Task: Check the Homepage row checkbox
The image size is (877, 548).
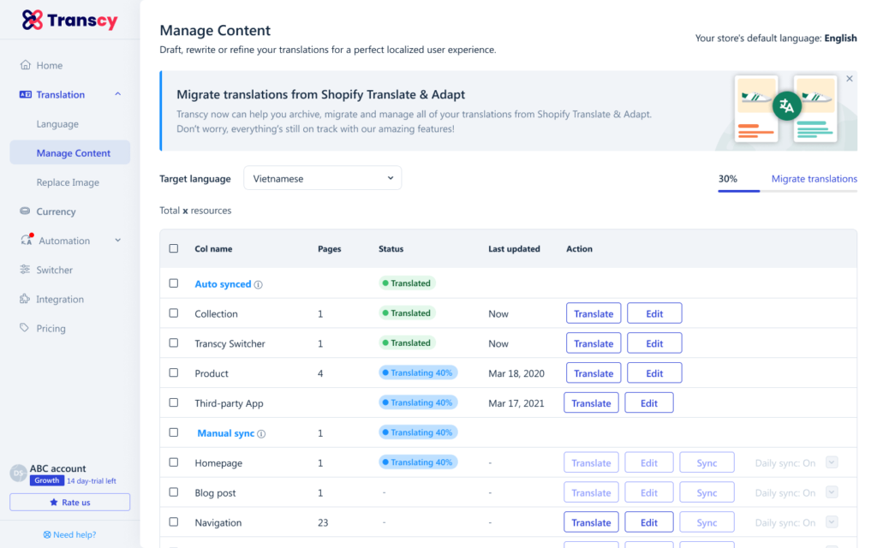Action: click(x=174, y=462)
